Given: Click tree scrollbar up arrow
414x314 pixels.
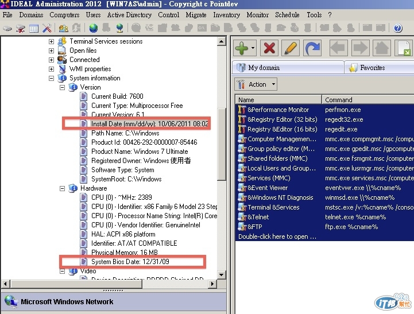Looking at the screenshot, I should coord(221,41).
